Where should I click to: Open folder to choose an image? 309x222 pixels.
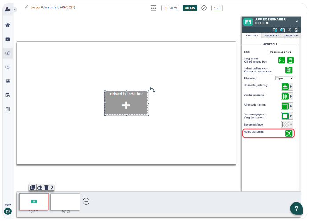coord(281,60)
